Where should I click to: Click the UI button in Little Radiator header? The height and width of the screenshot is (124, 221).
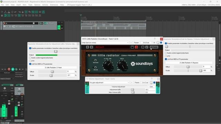(x=154, y=43)
